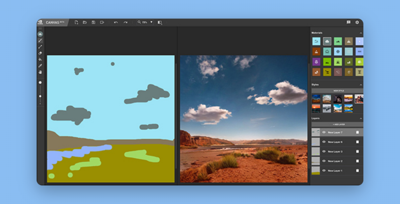This screenshot has height=204, width=400.
Task: Select the Line tool
Action: (40, 47)
